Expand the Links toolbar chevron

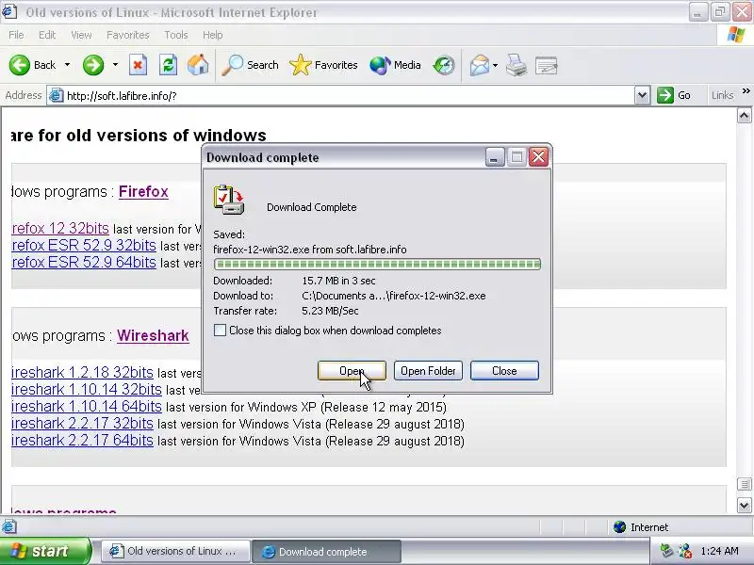pos(746,91)
